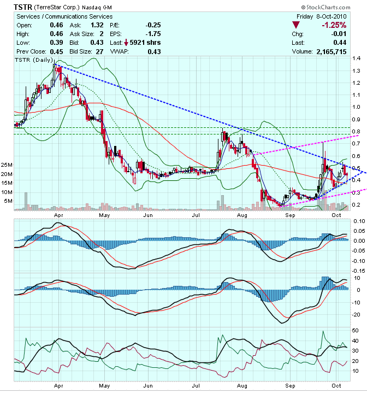Click the 15M volume axis label
The height and width of the screenshot is (393, 367).
7,183
